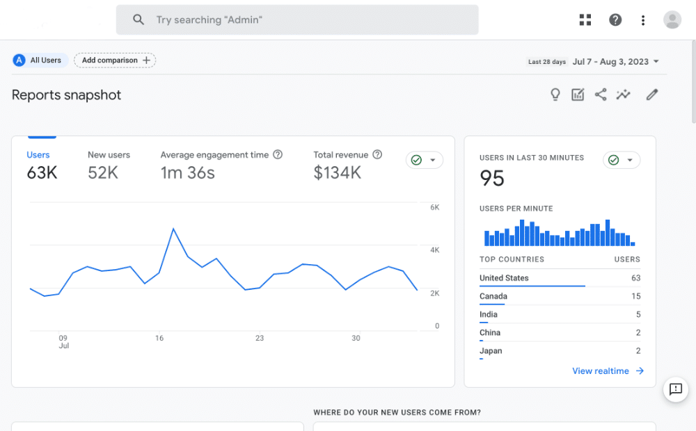Click the customize report chart icon
The width and height of the screenshot is (696, 431).
coord(578,94)
